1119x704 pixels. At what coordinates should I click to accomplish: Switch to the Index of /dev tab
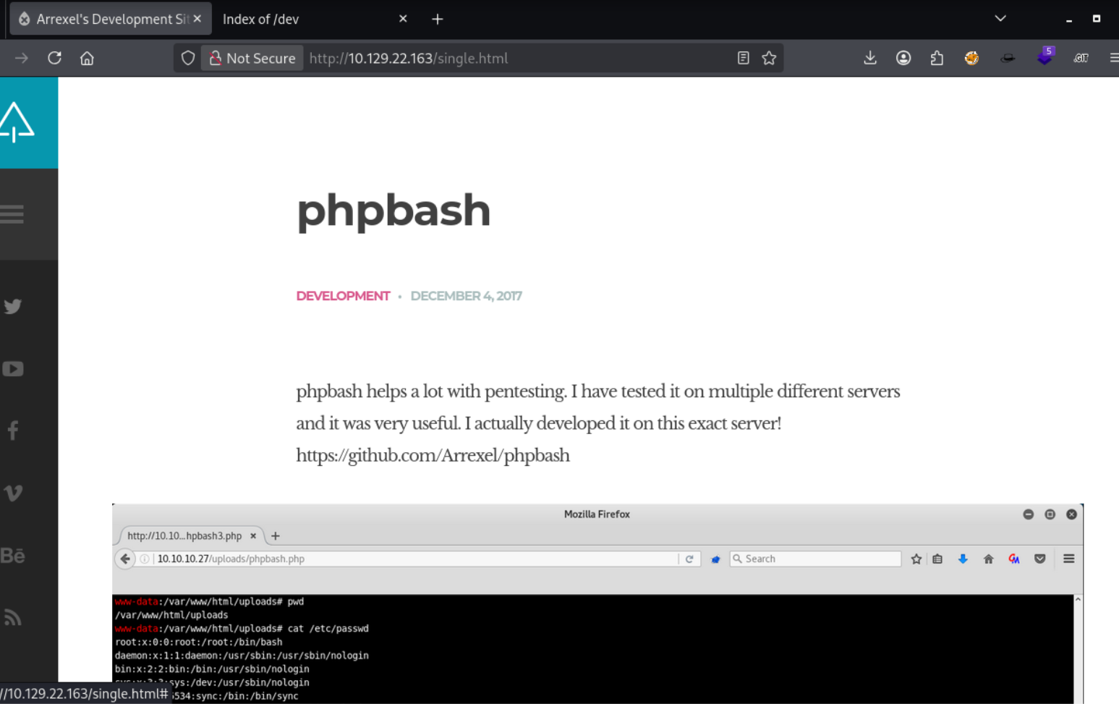[x=304, y=19]
